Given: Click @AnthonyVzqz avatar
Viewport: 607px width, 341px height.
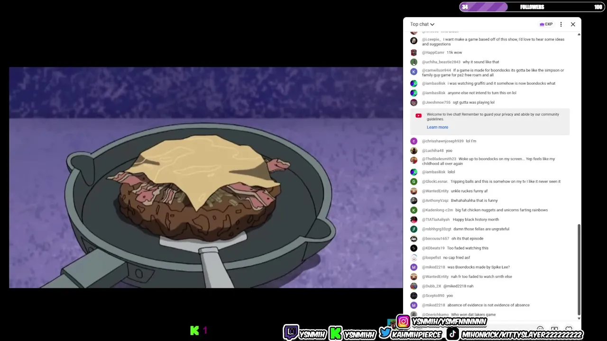Looking at the screenshot, I should click(414, 200).
